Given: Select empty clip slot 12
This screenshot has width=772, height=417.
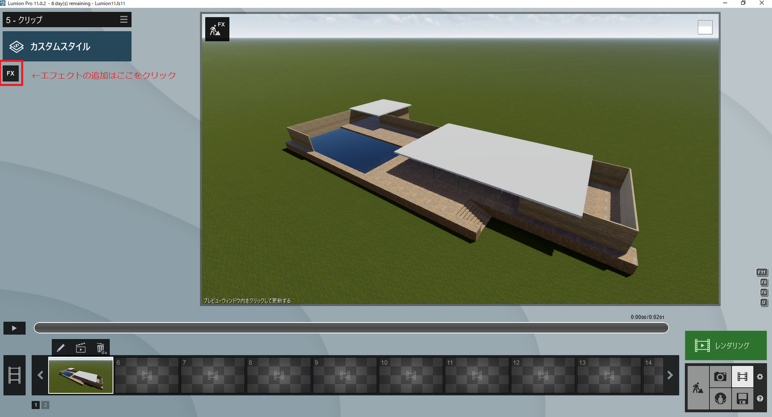Looking at the screenshot, I should [543, 375].
